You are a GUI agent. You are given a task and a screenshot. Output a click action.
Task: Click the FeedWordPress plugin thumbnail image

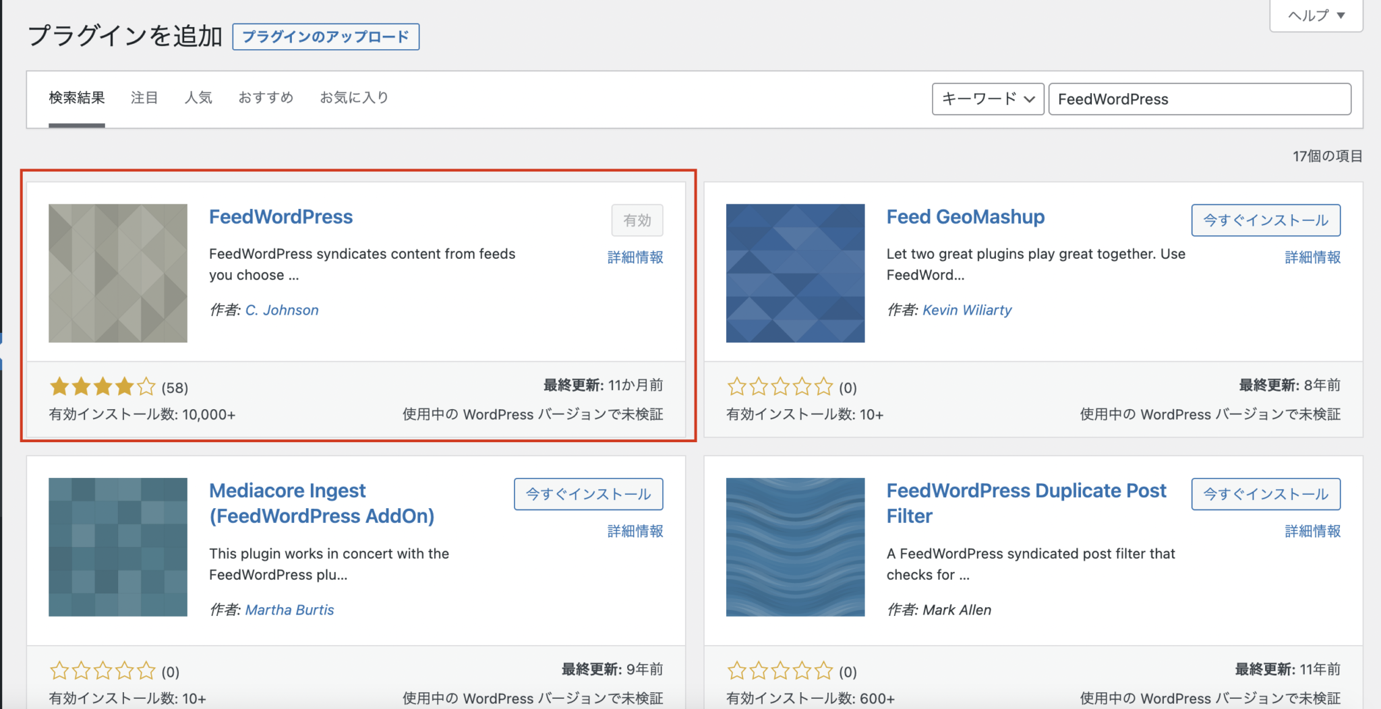click(x=117, y=273)
